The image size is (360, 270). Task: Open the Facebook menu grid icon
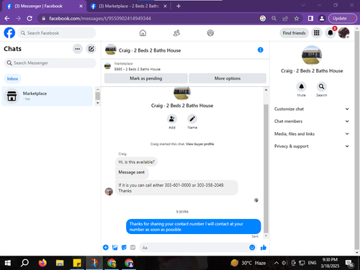317,33
